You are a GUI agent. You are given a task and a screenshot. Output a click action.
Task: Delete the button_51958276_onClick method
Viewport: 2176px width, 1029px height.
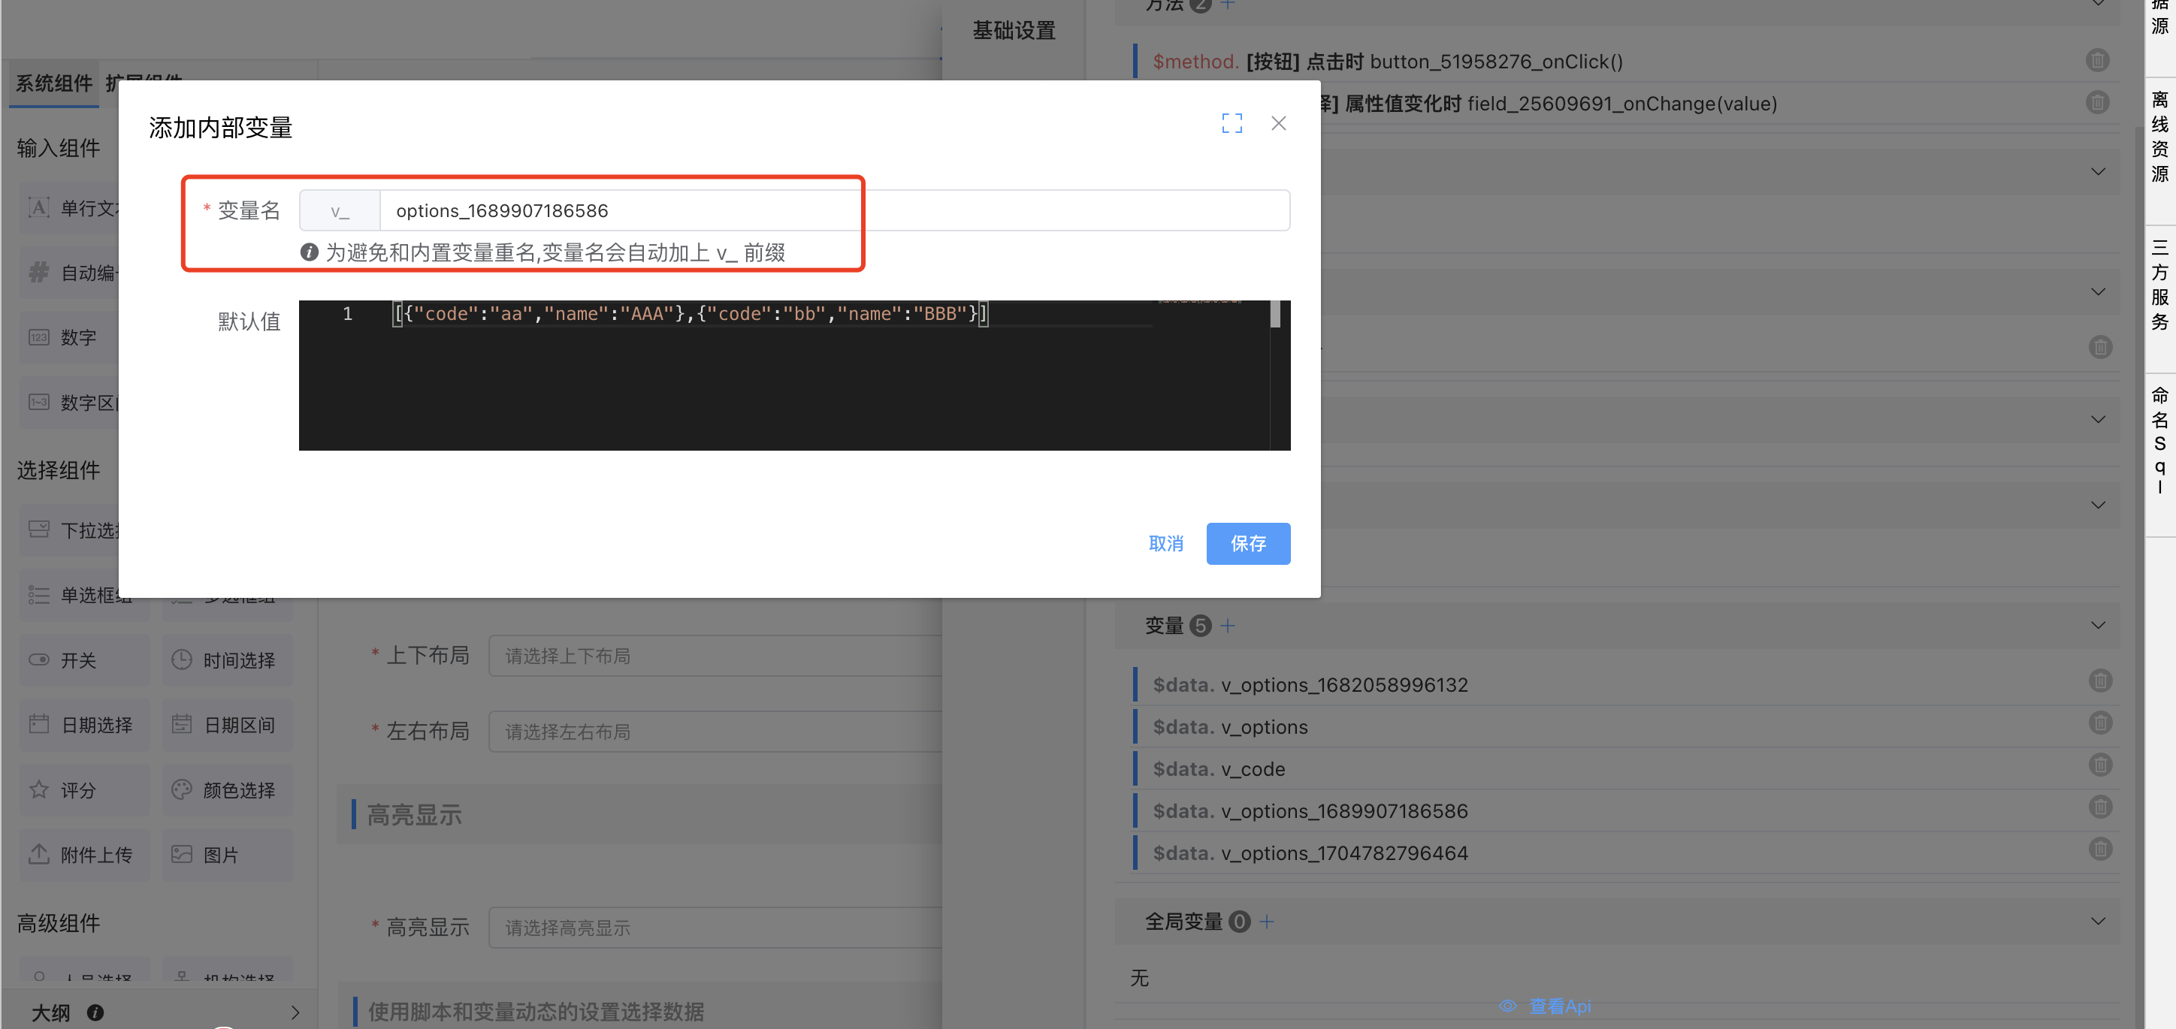click(2096, 61)
